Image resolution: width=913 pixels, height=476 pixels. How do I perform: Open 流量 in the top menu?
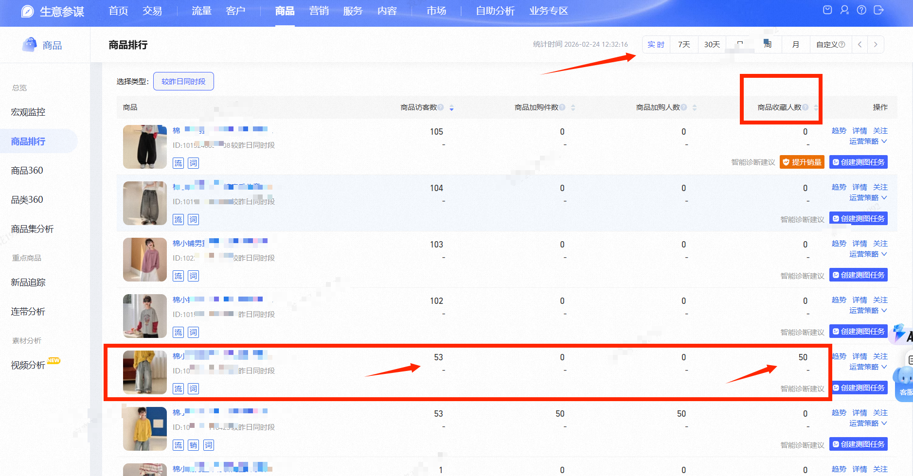pos(201,11)
